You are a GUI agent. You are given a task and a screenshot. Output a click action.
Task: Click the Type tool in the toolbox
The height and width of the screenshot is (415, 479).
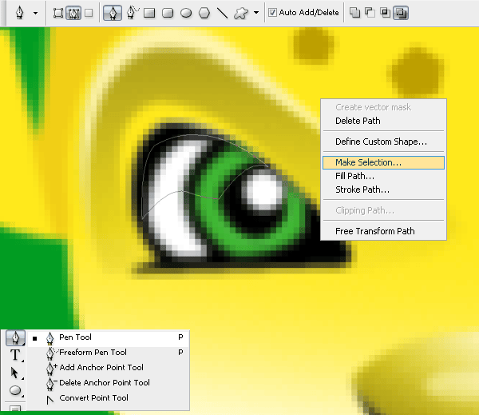[x=15, y=355]
